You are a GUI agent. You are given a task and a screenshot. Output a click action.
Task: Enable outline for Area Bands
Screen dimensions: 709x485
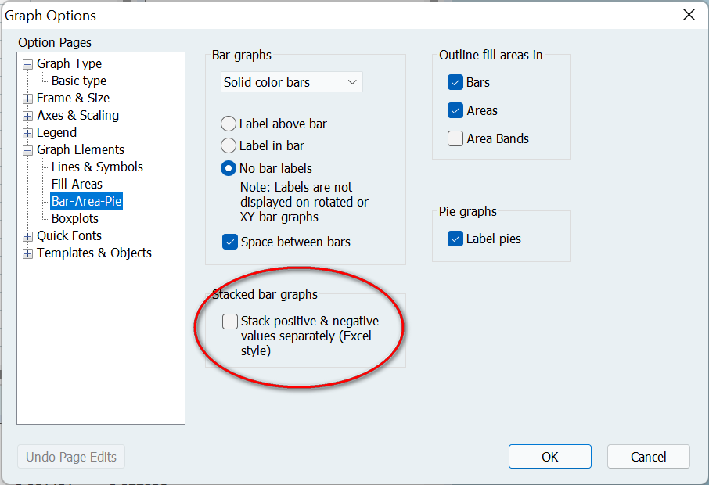pyautogui.click(x=455, y=138)
